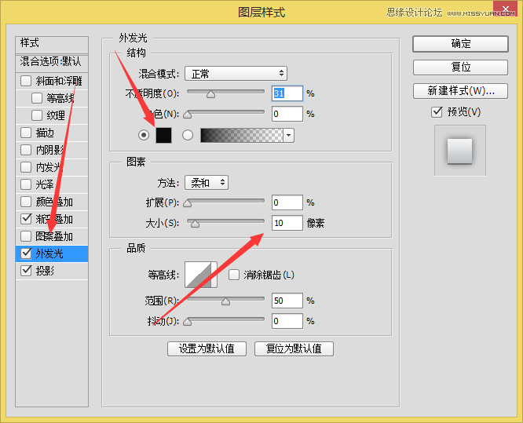Click the 大小 value field showing 10
This screenshot has width=523, height=423.
(287, 223)
